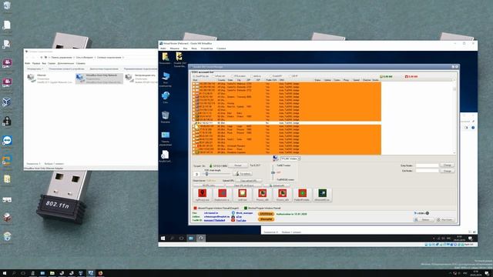Image resolution: width=493 pixels, height=277 pixels.
Task: Open the user folder icon on VM desktop
Action: pos(166,58)
